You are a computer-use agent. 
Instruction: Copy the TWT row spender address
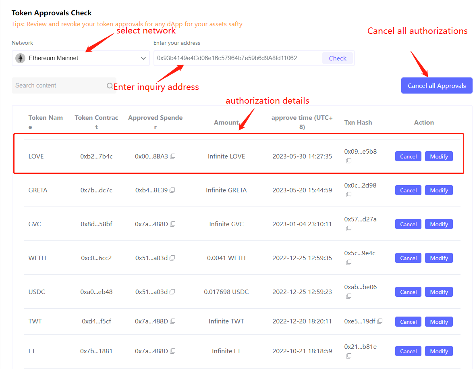tap(173, 321)
